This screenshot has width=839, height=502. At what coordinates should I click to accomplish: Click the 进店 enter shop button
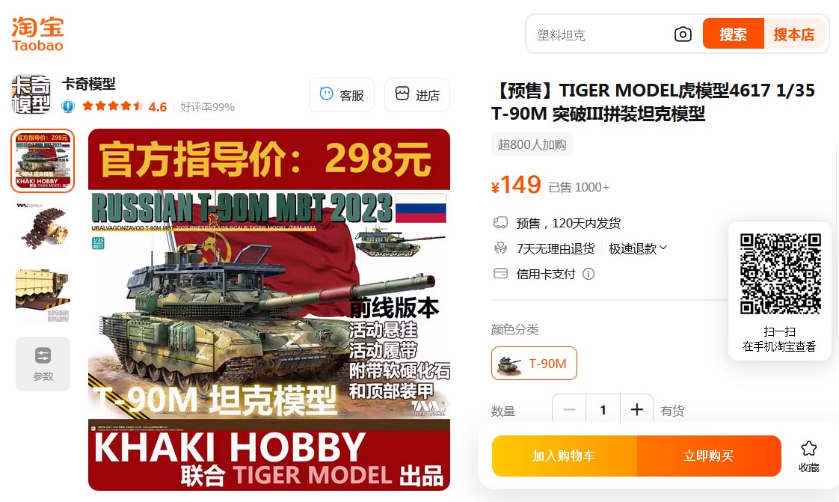[417, 95]
